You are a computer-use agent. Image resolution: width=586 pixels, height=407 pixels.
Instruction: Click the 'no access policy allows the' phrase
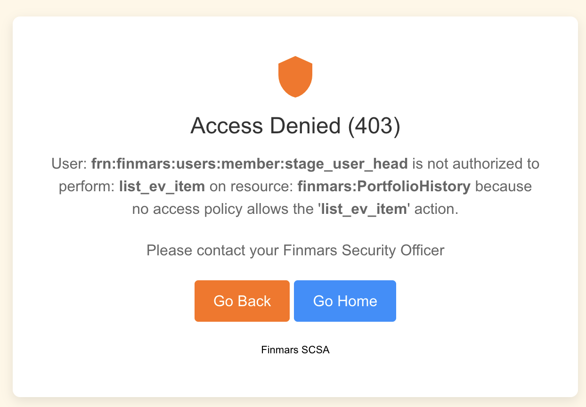click(x=223, y=209)
